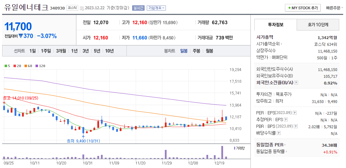This screenshot has width=346, height=168.
Task: Click the purple 거래량 legend marker
Action: pyautogui.click(x=234, y=148)
